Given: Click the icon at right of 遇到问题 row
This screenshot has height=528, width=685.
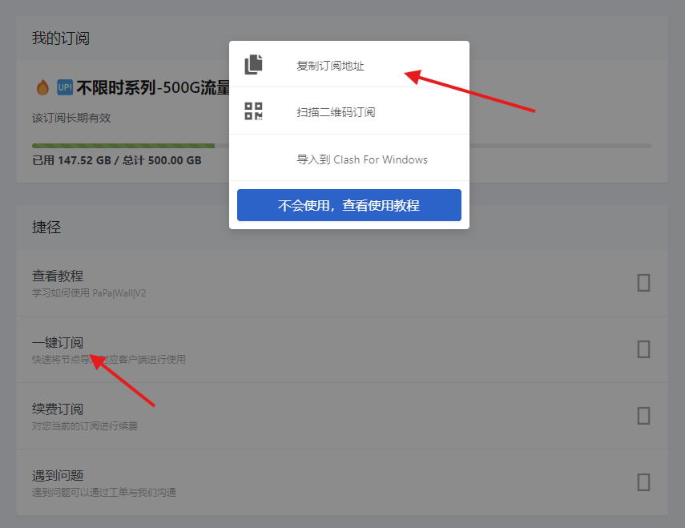Looking at the screenshot, I should coord(643,482).
